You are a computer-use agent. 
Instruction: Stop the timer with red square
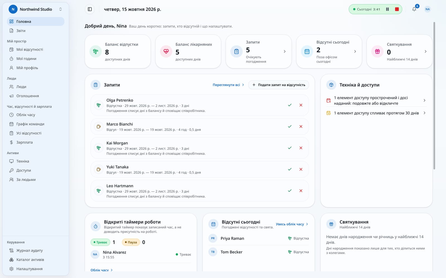click(x=397, y=9)
